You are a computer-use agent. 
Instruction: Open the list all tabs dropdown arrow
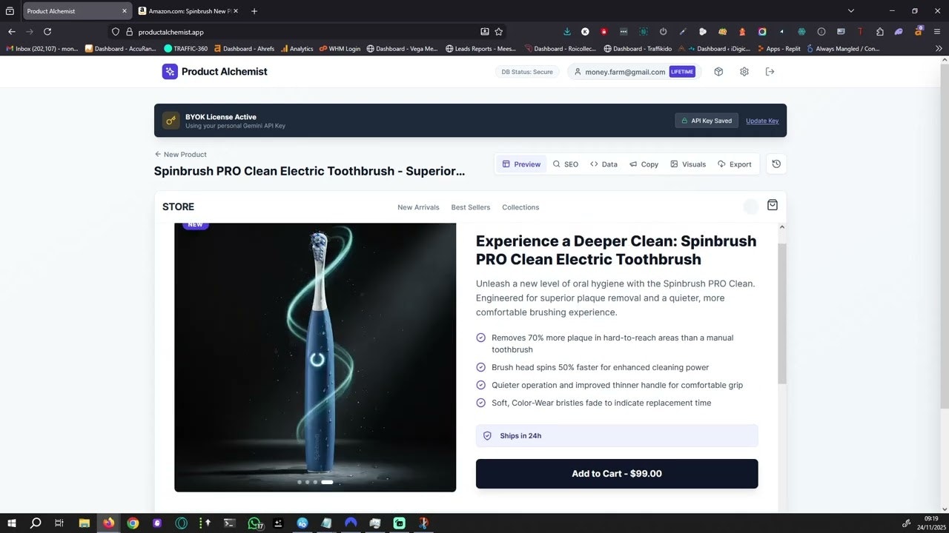pyautogui.click(x=851, y=11)
